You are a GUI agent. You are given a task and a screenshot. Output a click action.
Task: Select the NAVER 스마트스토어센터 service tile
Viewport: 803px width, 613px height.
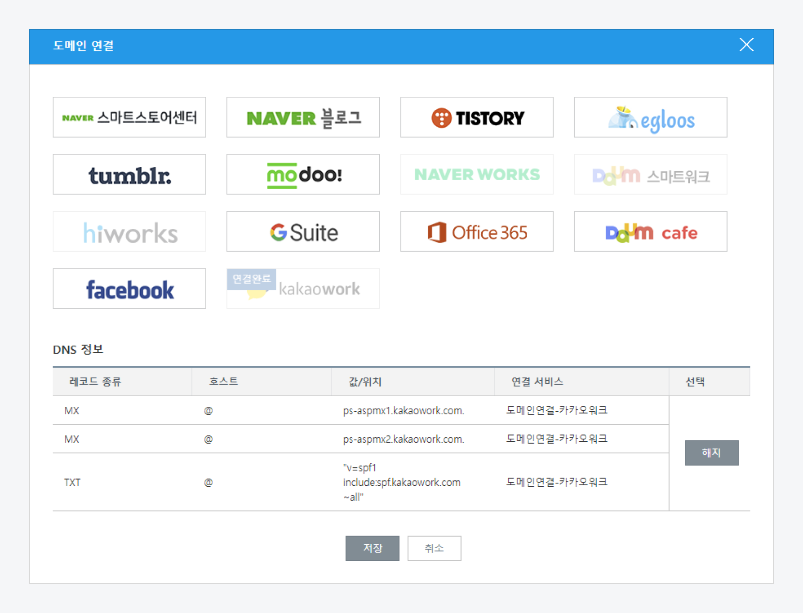point(129,118)
